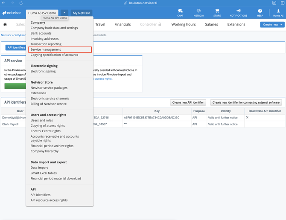Open the Store shopping cart icon

[x=217, y=12]
